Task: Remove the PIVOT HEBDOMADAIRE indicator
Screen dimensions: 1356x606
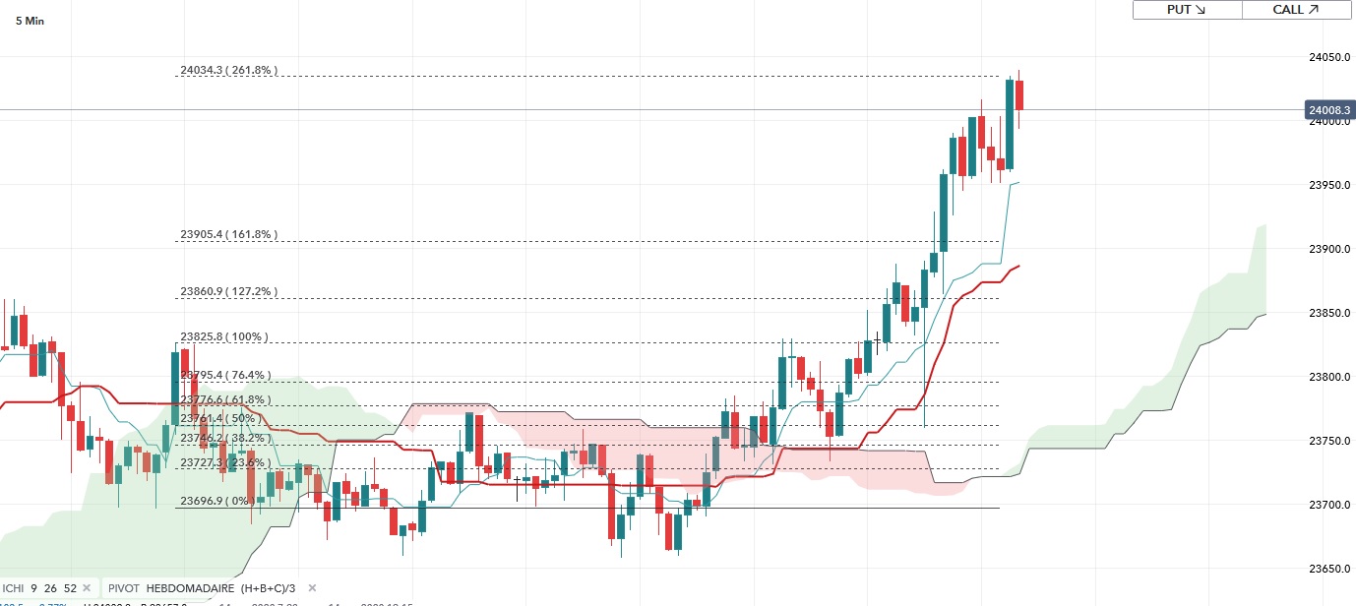Action: pyautogui.click(x=312, y=587)
